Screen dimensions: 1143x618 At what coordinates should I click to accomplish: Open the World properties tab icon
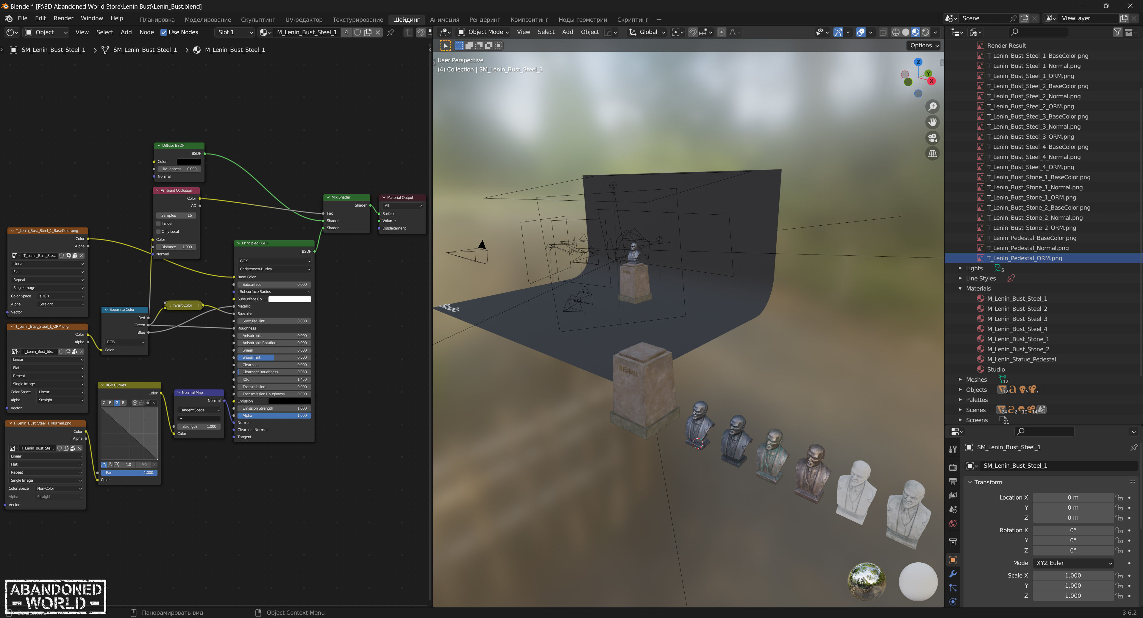coord(952,524)
